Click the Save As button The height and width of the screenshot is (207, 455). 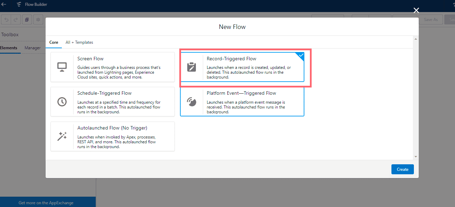[x=431, y=20]
